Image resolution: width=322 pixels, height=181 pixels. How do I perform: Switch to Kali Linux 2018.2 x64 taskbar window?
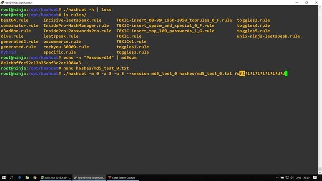(56, 177)
